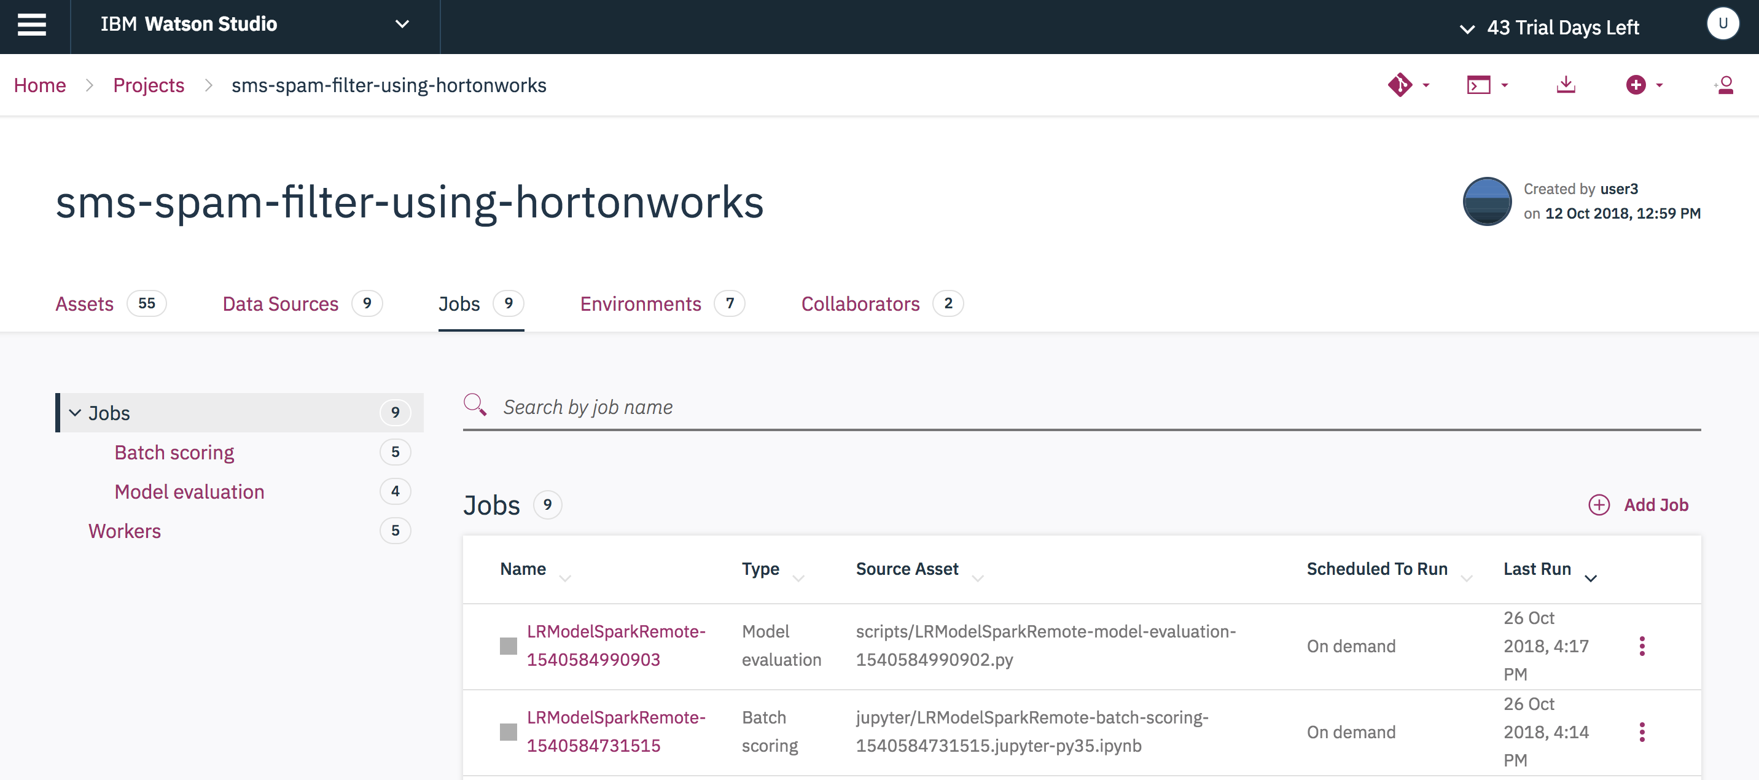
Task: Open the terminal toolbar icon
Action: [x=1479, y=85]
